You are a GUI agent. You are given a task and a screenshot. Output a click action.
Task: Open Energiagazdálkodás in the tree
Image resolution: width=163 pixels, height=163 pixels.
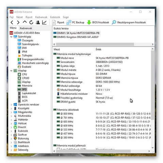[x=31, y=59]
